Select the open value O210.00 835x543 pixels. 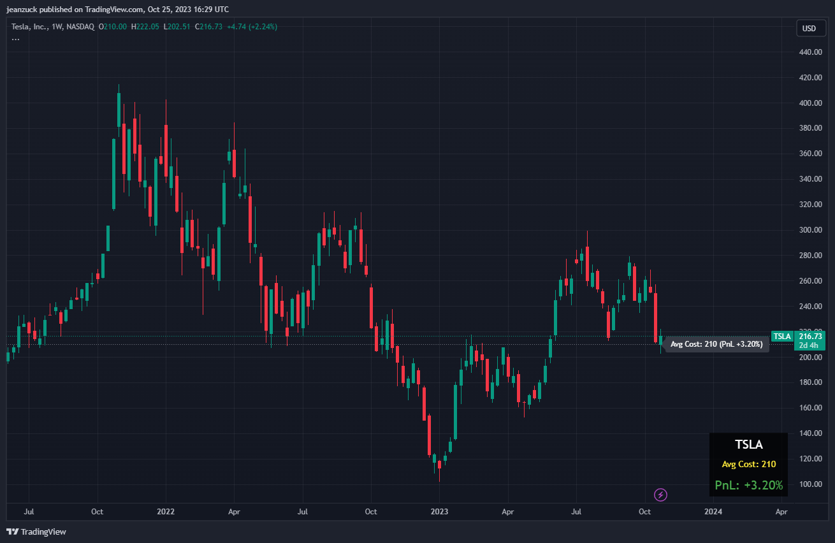pyautogui.click(x=113, y=27)
